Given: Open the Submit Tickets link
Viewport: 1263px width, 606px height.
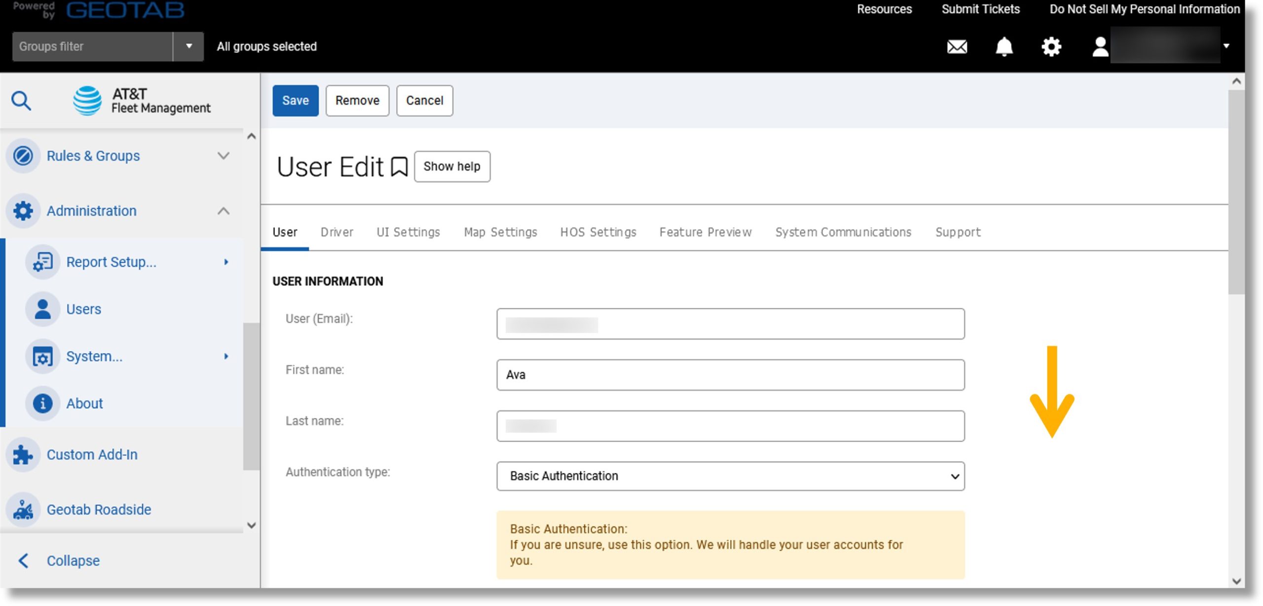Looking at the screenshot, I should coord(980,9).
